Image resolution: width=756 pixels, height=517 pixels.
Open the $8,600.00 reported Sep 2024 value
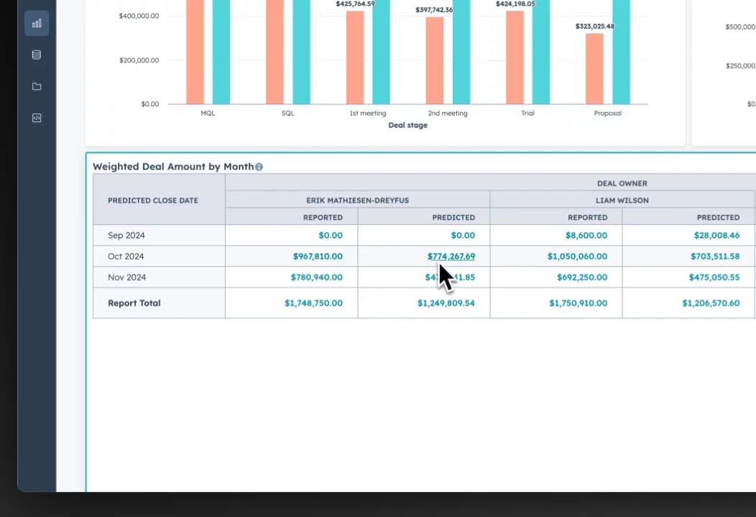click(x=586, y=236)
